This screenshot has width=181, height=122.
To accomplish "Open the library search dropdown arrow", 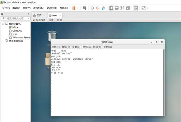I will [x=29, y=18].
